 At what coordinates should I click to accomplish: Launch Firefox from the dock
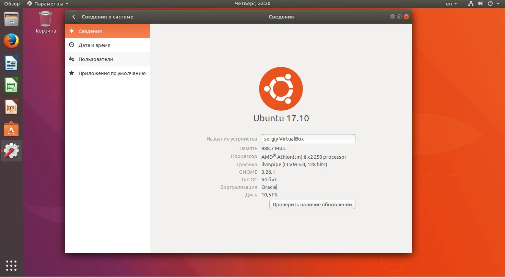[x=11, y=41]
